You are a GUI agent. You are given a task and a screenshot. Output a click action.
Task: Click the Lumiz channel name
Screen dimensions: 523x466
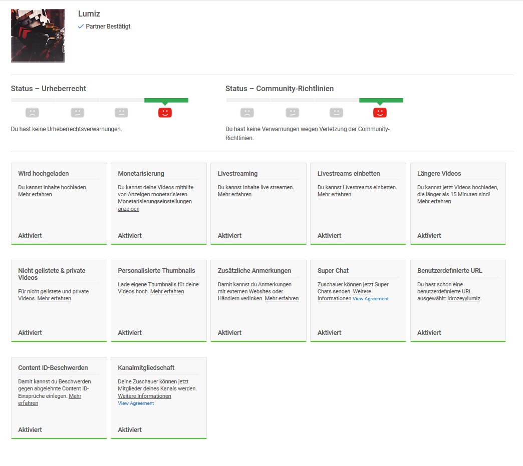coord(89,14)
